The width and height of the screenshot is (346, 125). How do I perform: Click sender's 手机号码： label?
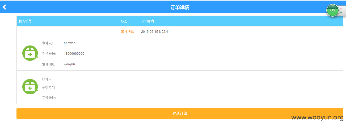pos(49,54)
